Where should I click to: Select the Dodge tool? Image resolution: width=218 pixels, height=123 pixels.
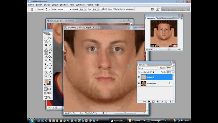(x=50, y=60)
